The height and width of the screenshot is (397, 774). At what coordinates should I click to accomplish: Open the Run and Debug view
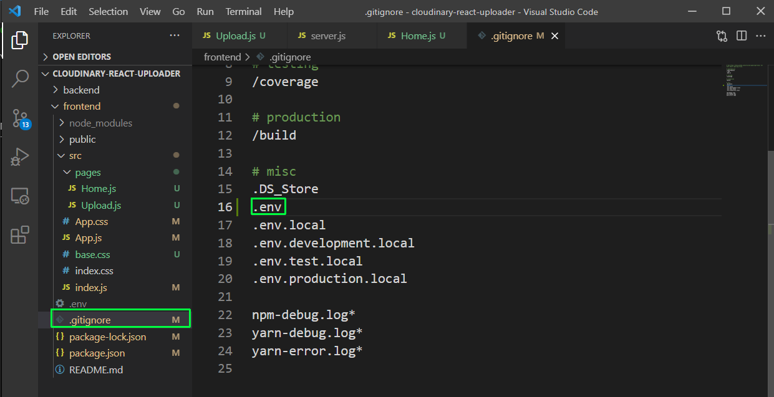click(x=19, y=157)
